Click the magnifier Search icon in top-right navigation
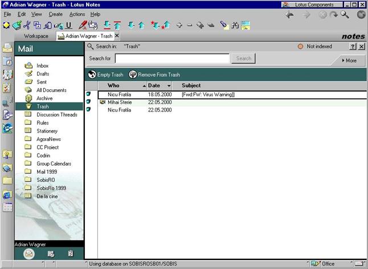 coord(345,15)
